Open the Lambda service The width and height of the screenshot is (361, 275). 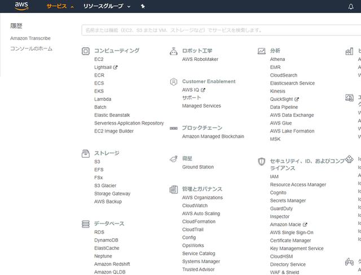pos(103,99)
